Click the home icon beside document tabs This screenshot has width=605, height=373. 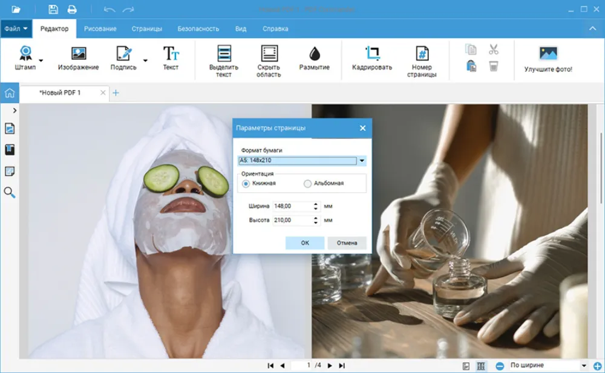click(10, 93)
